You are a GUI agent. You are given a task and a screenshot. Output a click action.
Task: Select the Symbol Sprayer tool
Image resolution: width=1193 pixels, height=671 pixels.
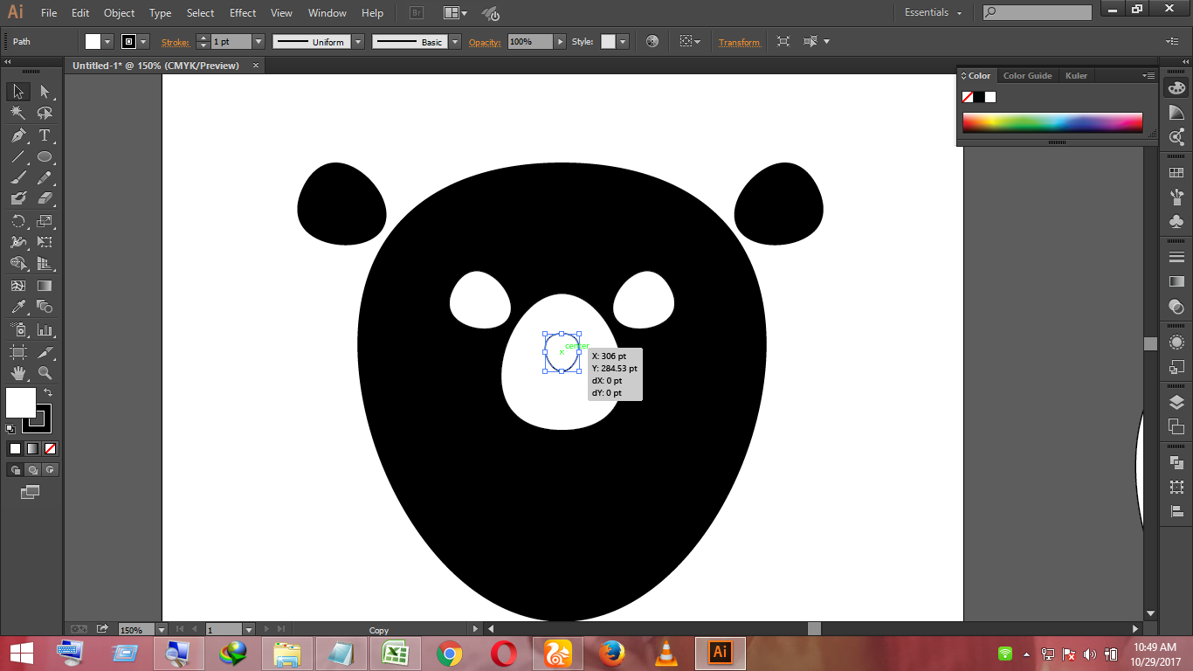pos(18,330)
